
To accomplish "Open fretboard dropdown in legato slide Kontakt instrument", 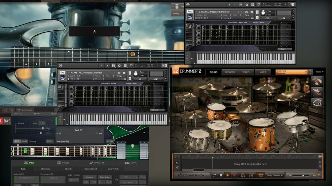I will 285,49.
